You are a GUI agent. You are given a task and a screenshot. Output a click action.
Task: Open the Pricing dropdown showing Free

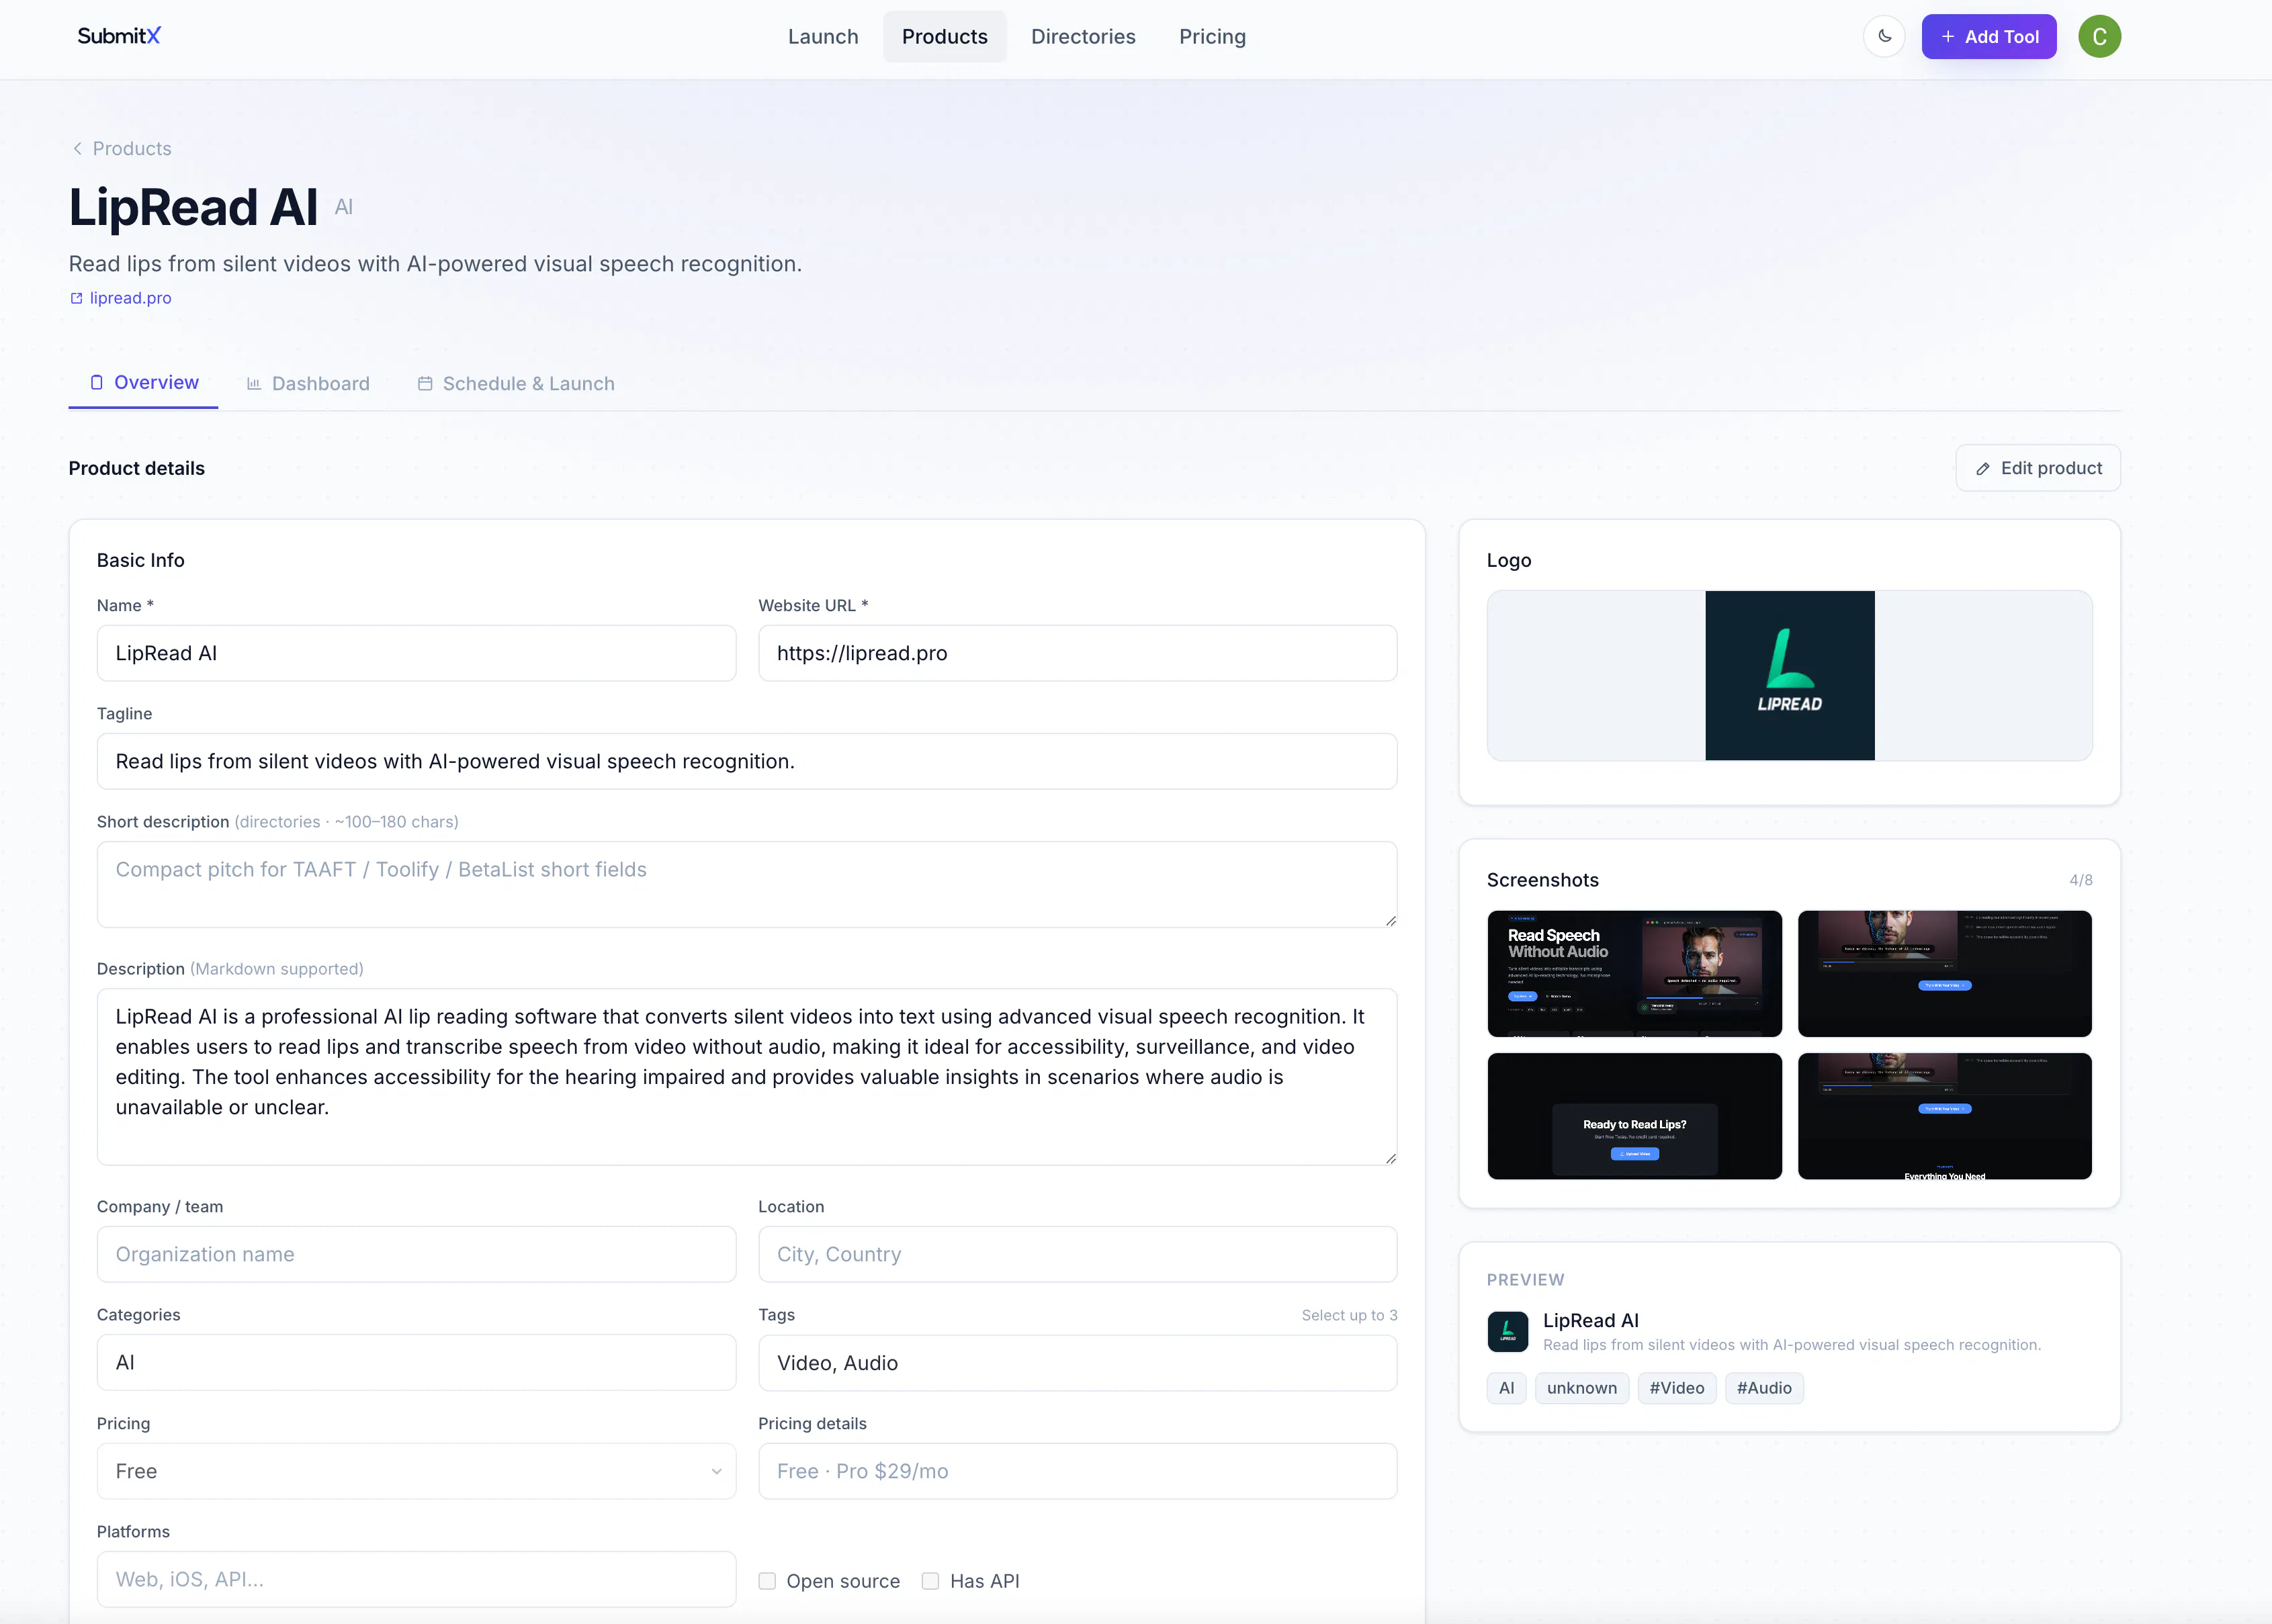click(x=416, y=1471)
